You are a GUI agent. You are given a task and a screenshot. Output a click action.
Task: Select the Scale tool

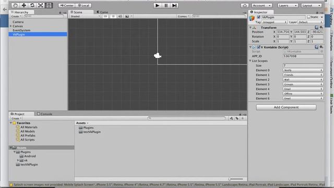[41, 5]
